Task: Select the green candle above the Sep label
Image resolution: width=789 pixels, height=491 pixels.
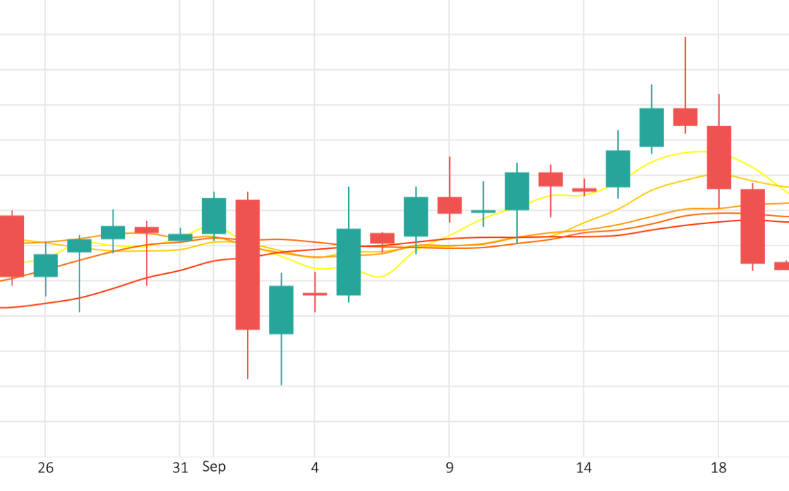Action: coord(214,216)
